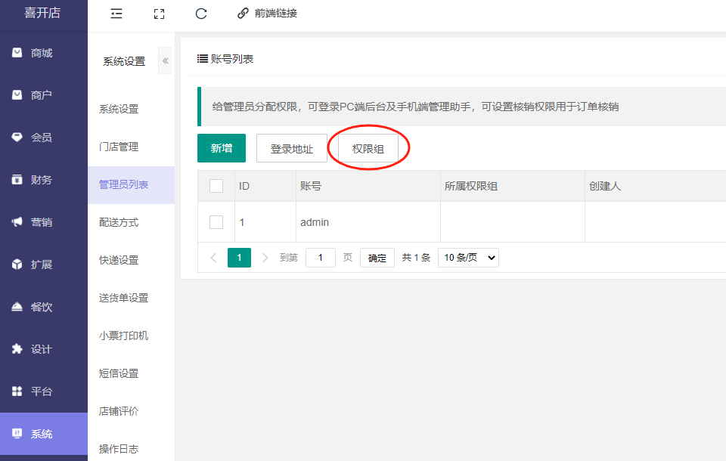Click the 扩展 cube icon
This screenshot has width=726, height=461.
click(x=17, y=265)
